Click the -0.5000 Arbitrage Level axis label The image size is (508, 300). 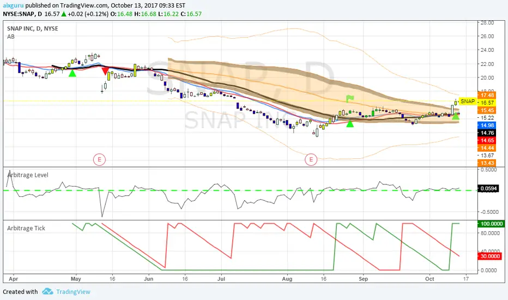click(489, 212)
